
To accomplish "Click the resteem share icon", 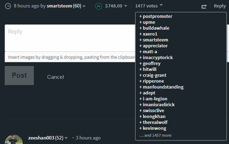I will (204, 6).
